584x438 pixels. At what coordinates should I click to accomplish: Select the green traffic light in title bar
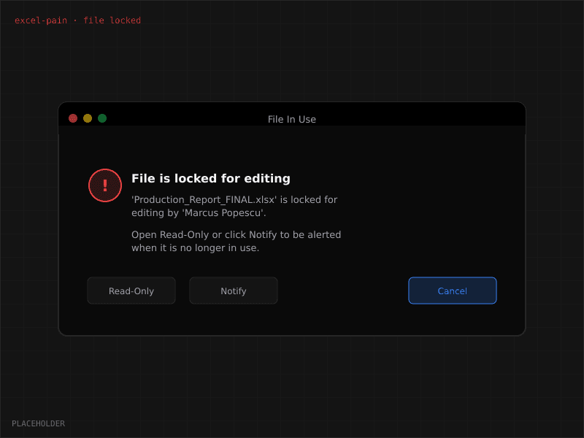[x=102, y=118]
